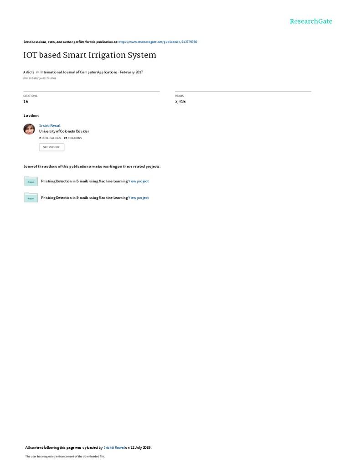Click the upper project folder icon

[31, 181]
